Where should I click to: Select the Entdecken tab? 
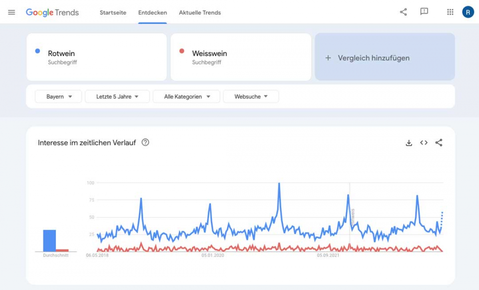152,12
